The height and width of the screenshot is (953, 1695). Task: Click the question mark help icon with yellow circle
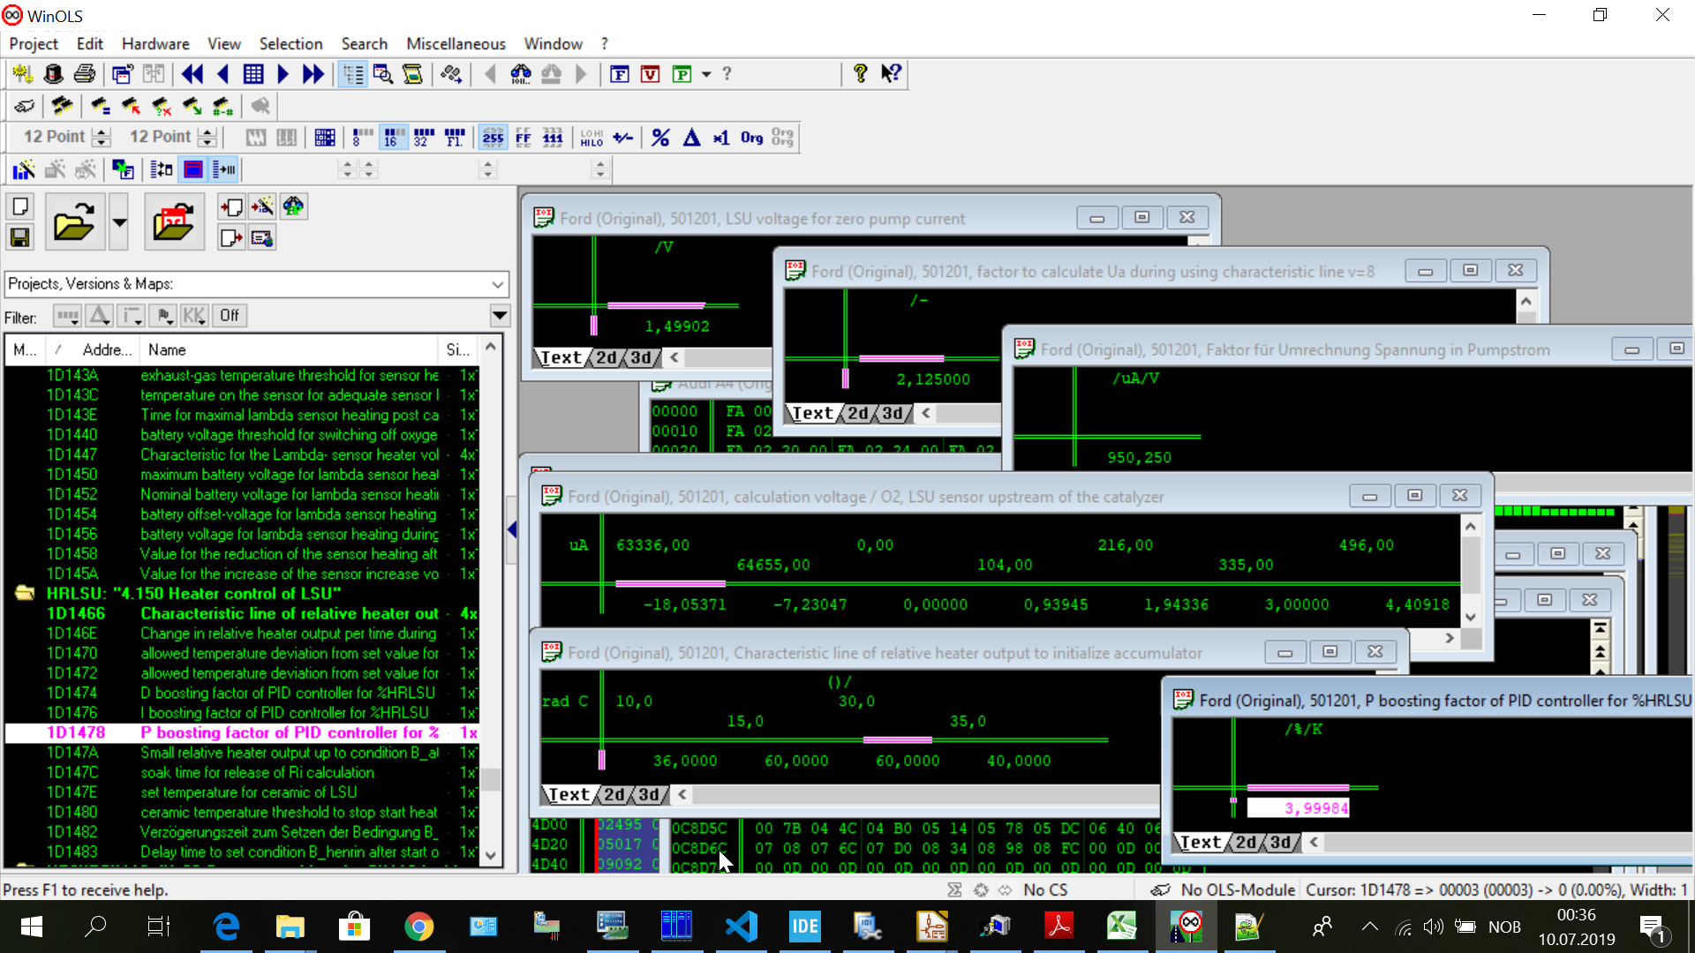coord(861,74)
